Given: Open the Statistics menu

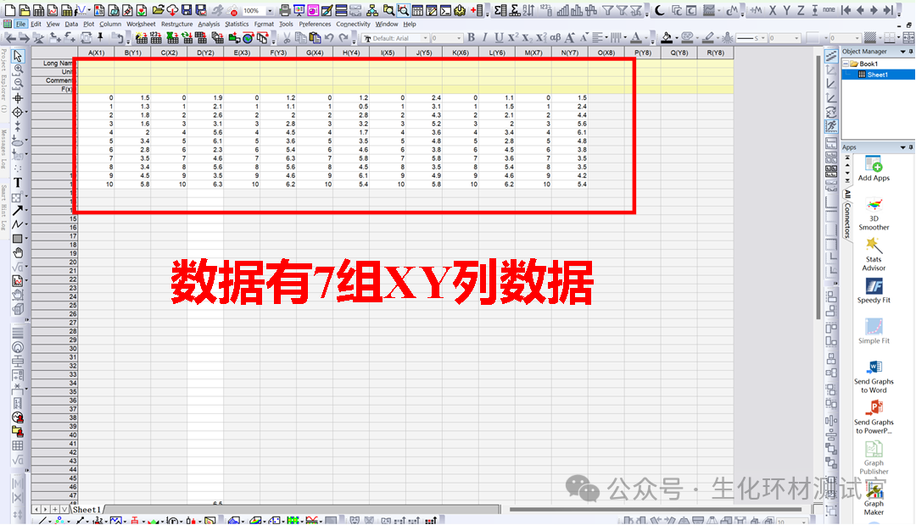Looking at the screenshot, I should point(237,24).
